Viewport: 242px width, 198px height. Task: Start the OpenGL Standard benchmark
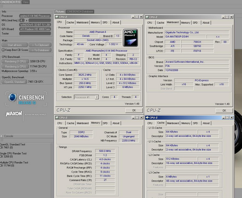click(x=15, y=82)
